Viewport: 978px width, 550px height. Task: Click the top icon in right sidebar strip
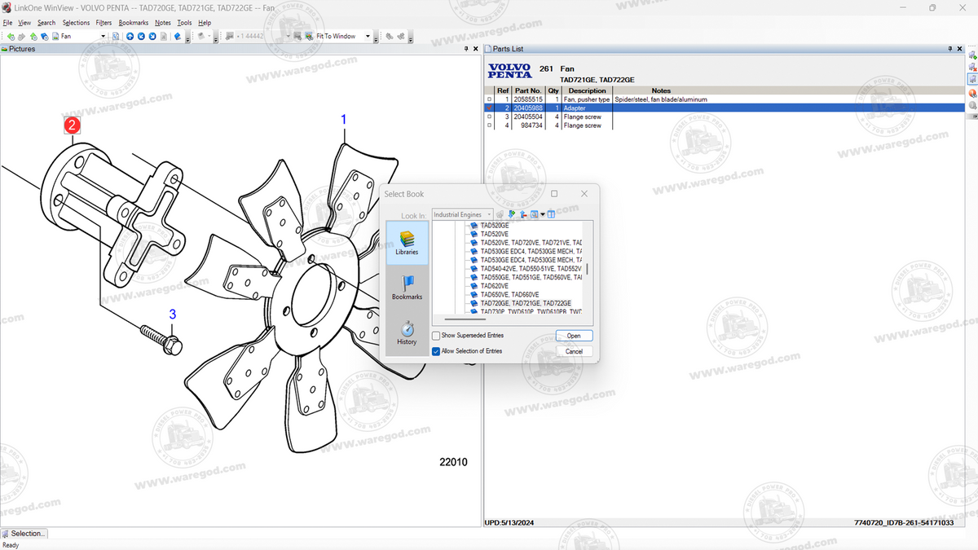tap(972, 55)
